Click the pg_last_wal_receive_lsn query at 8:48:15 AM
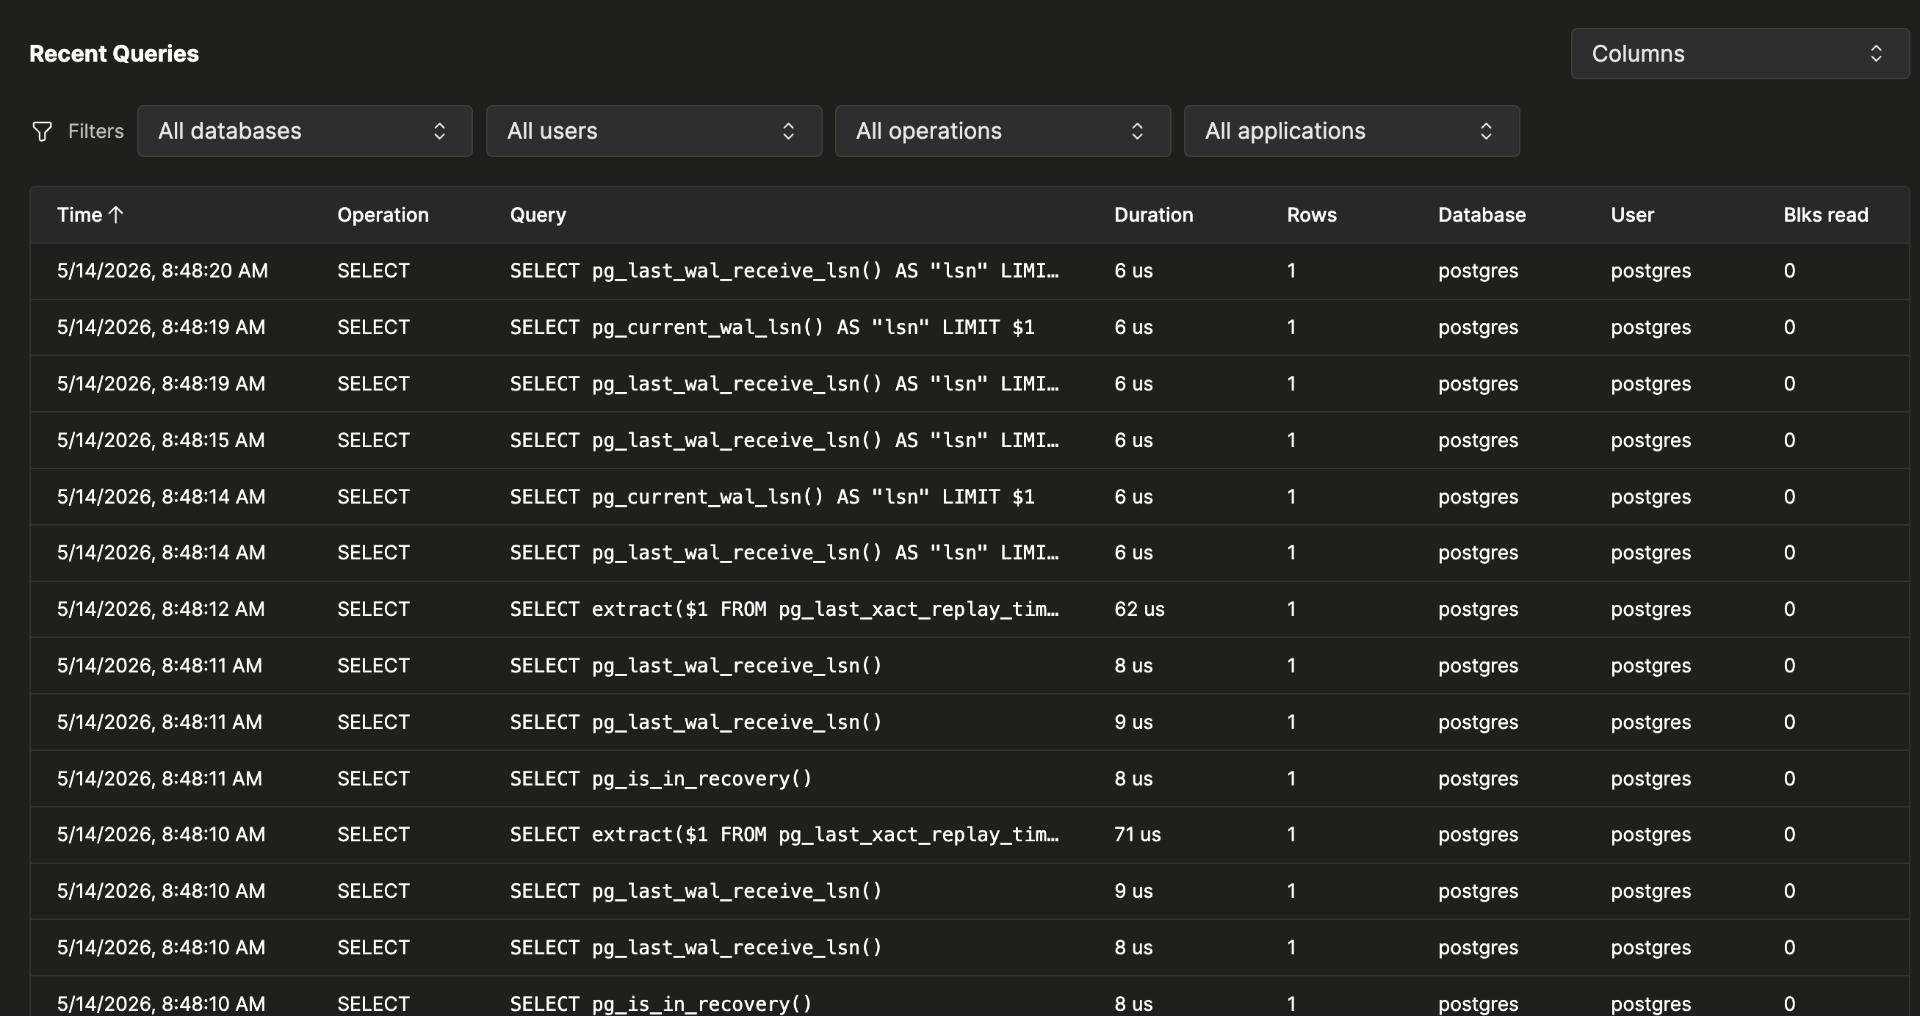This screenshot has height=1016, width=1920. pos(784,440)
